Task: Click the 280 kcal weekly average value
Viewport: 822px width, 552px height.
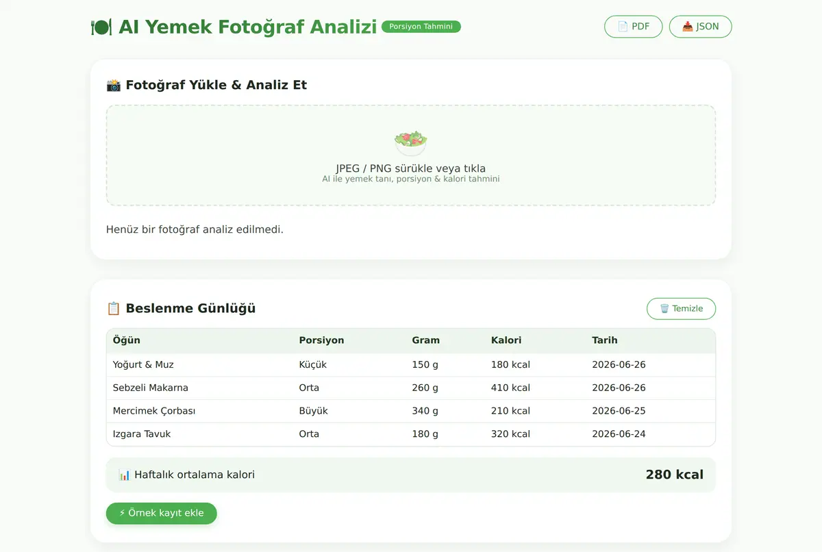Action: coord(675,475)
